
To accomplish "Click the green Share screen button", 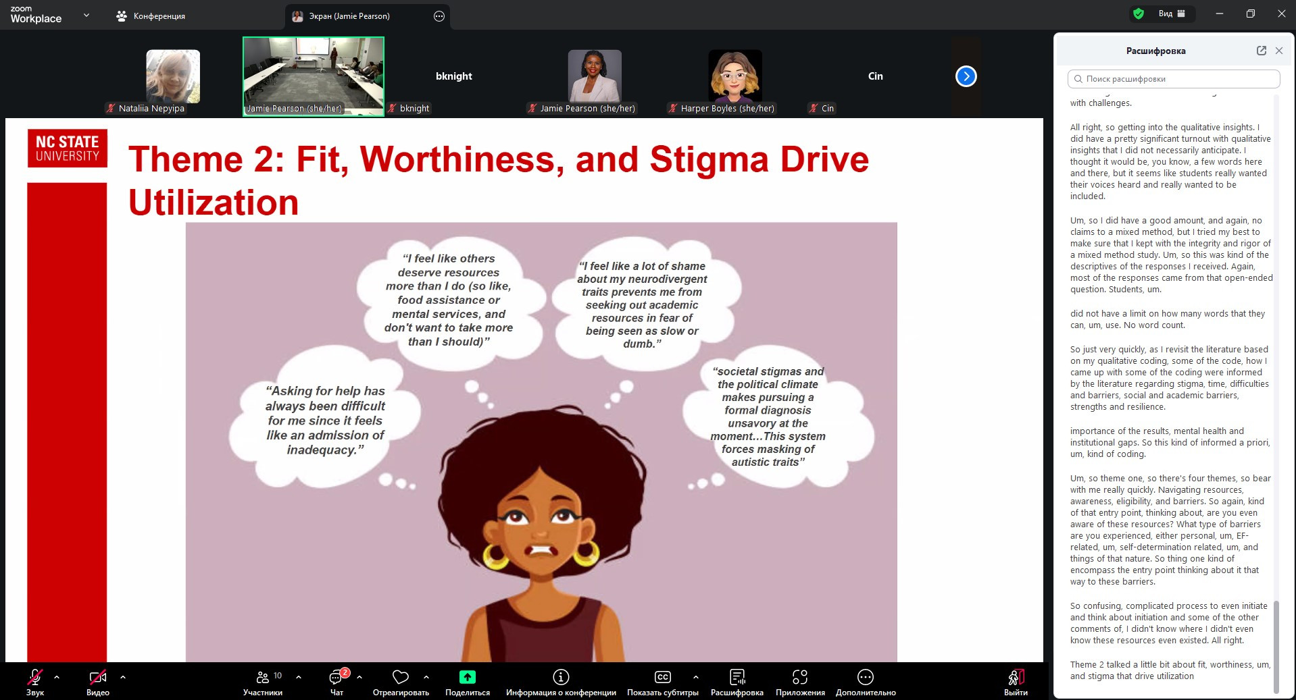I will tap(467, 677).
